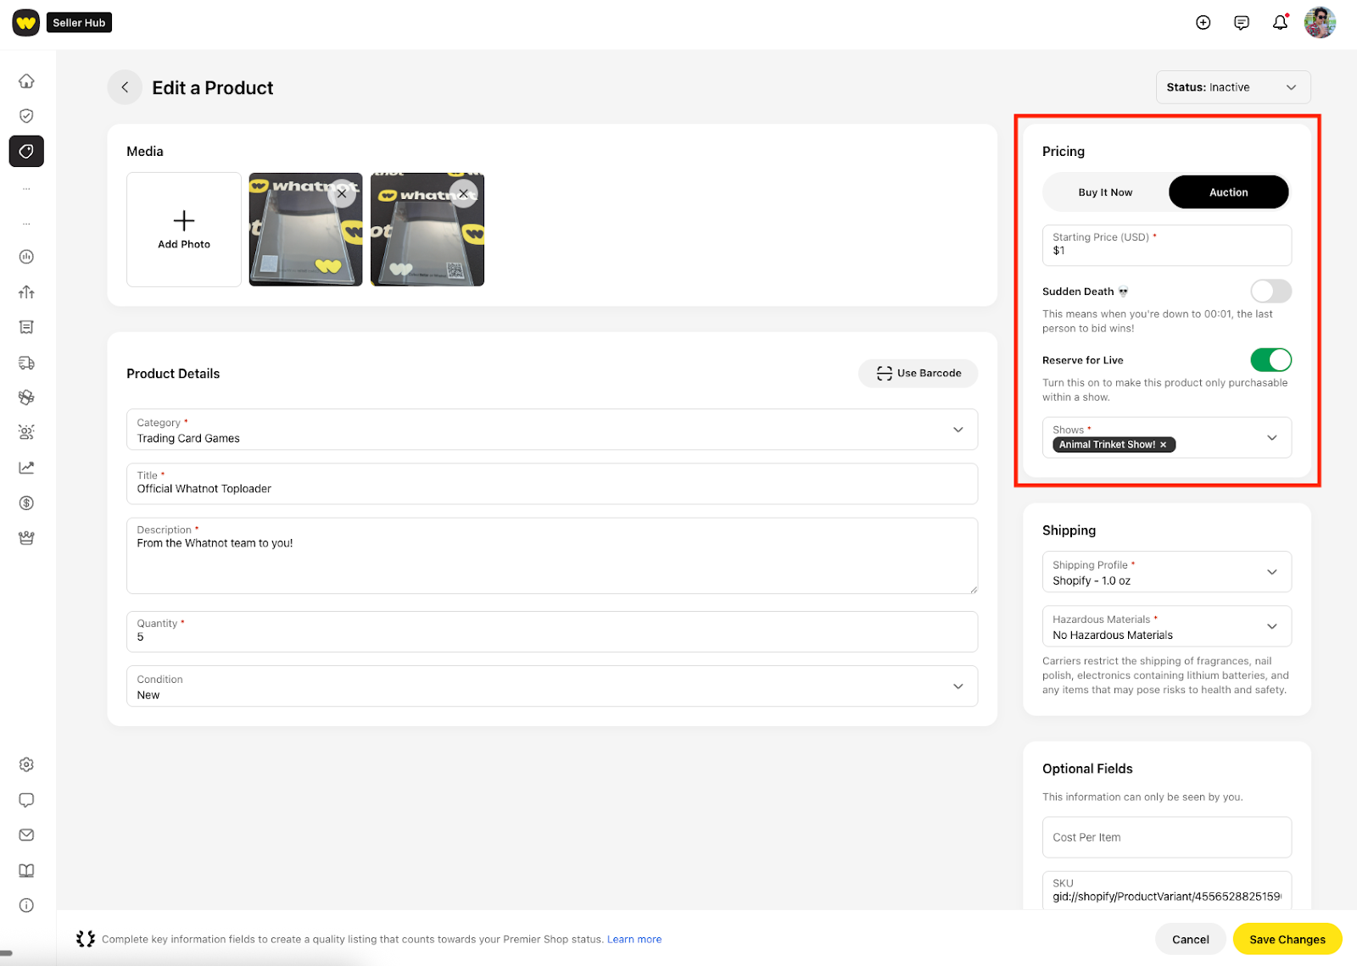
Task: Go back using the arrow beside Edit a Product
Action: pos(125,87)
